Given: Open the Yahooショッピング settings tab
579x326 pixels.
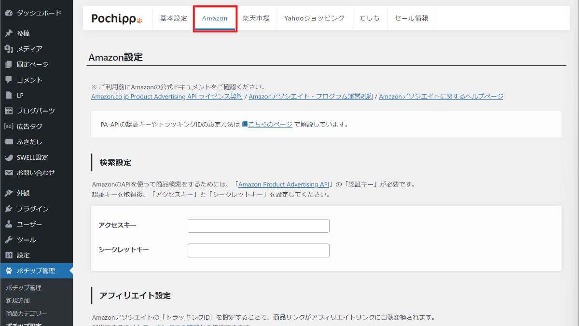Looking at the screenshot, I should click(314, 17).
